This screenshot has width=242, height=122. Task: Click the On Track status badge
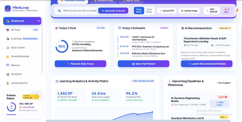coord(101,28)
